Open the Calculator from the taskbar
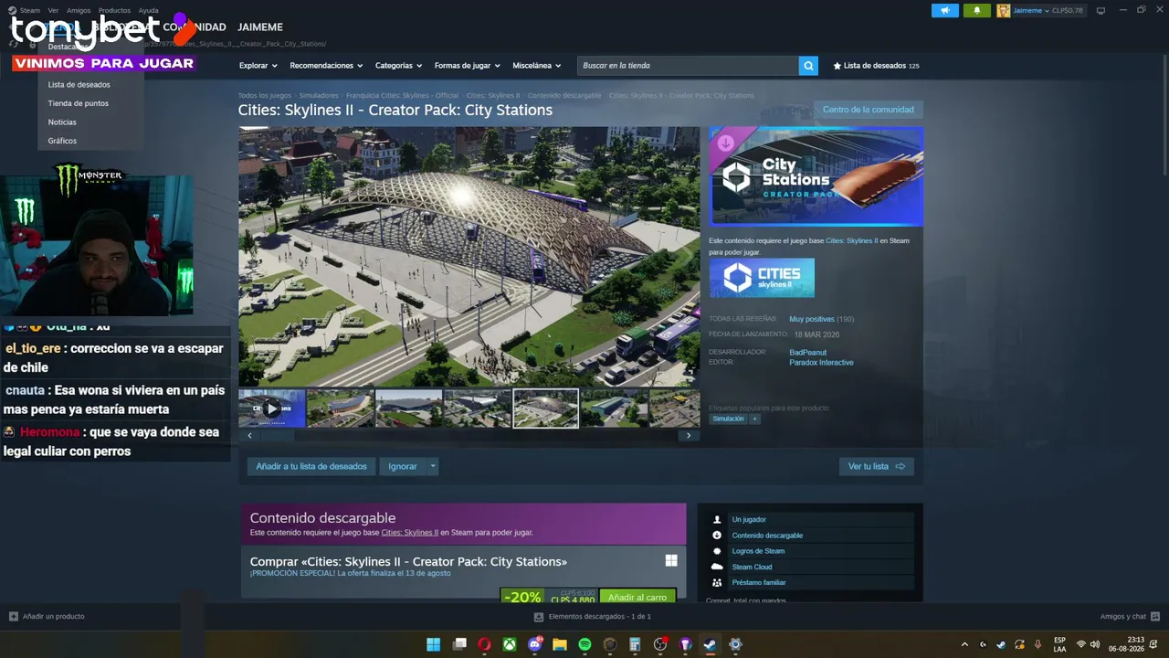This screenshot has width=1169, height=658. [x=635, y=644]
